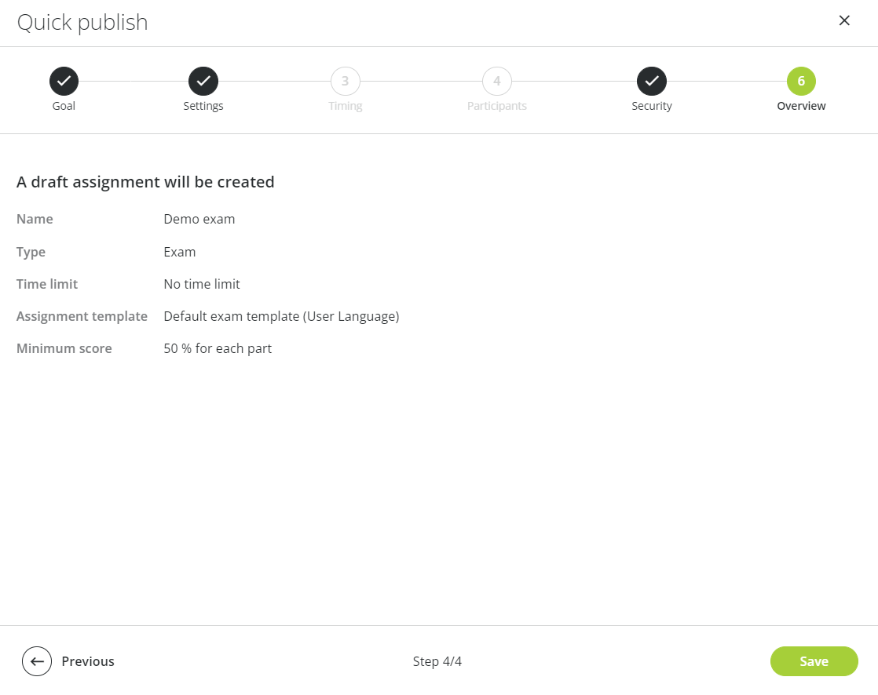Click the Demo exam name value

[199, 219]
